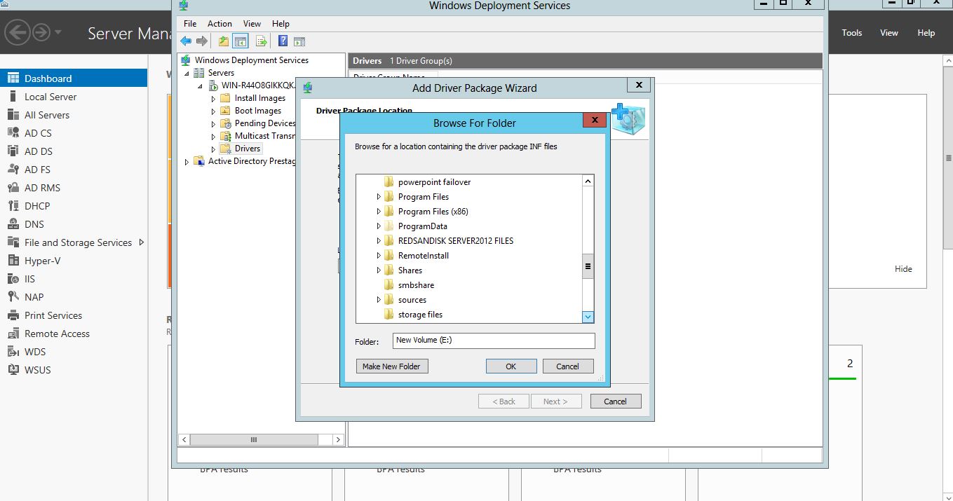Click the Servers node icon in WDS tree
Viewport: 953px width, 501px height.
click(x=199, y=73)
